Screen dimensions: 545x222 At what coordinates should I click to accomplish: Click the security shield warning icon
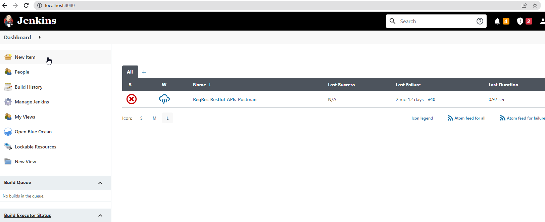pyautogui.click(x=520, y=21)
